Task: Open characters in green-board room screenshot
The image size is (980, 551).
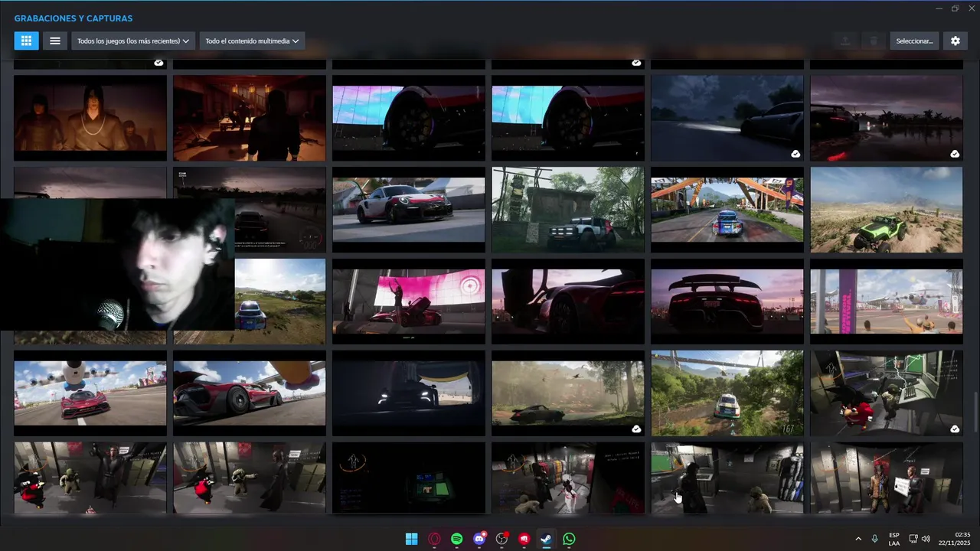Action: tap(887, 393)
